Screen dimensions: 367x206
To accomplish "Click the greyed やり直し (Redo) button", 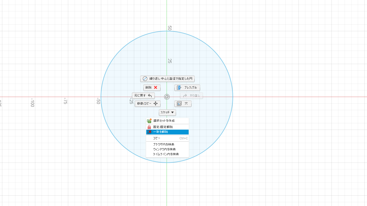I will [x=191, y=96].
